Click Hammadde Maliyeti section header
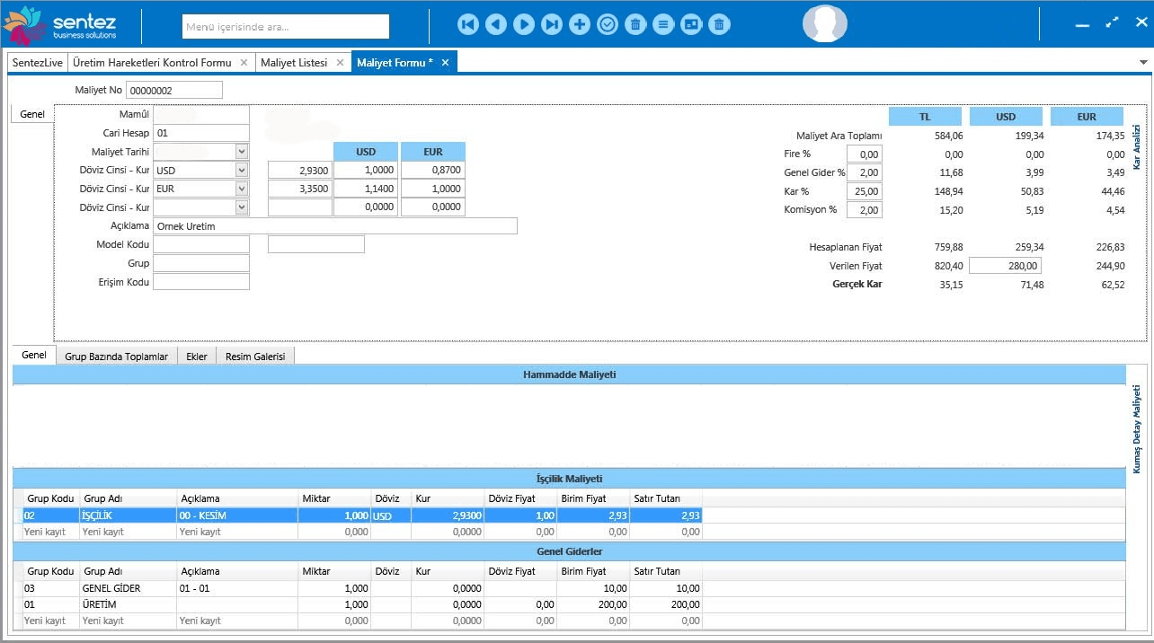The height and width of the screenshot is (643, 1154). (x=569, y=374)
